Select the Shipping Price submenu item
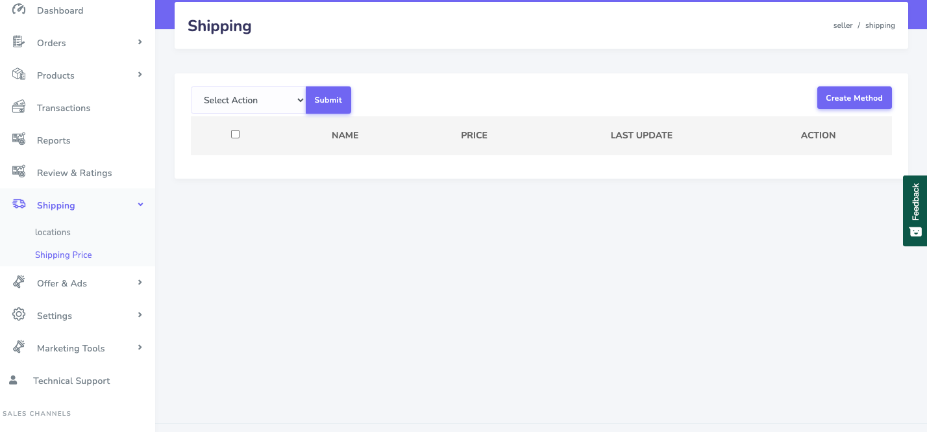Screen dimensions: 927x432 tap(64, 255)
